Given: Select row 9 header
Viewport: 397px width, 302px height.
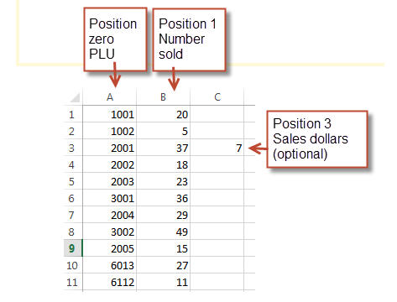Looking at the screenshot, I should pyautogui.click(x=73, y=248).
